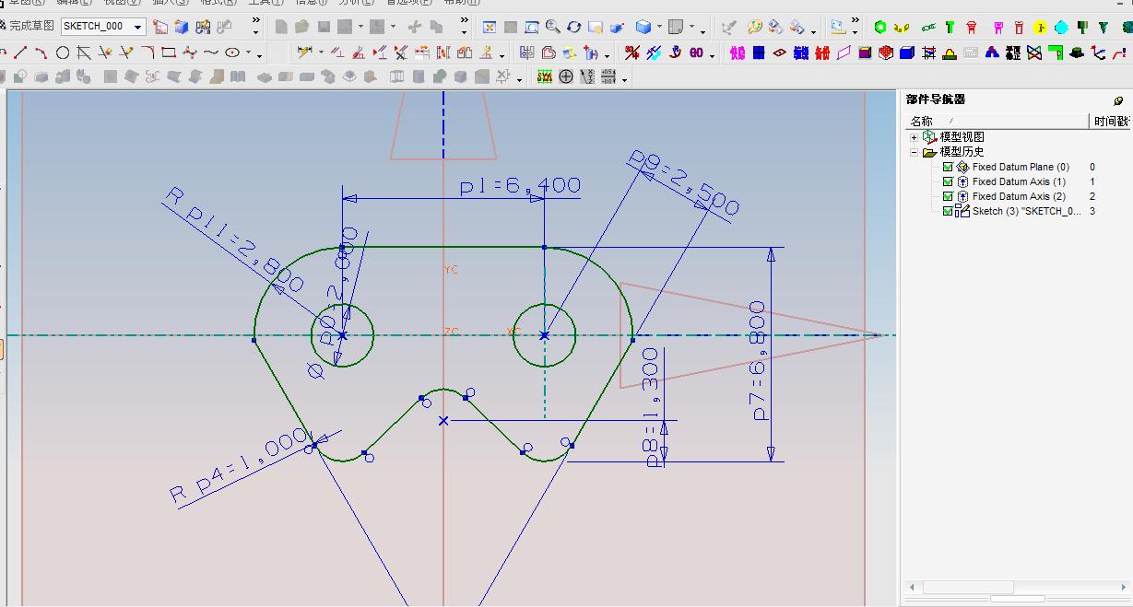Click the circle crosshair target icon
1133x607 pixels.
tap(566, 76)
